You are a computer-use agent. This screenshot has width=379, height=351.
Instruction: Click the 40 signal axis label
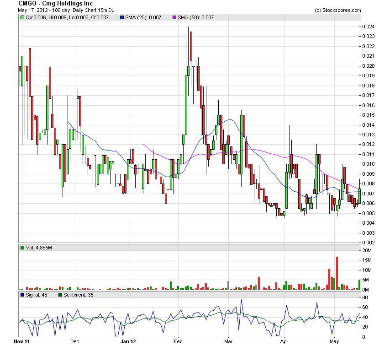pyautogui.click(x=365, y=317)
